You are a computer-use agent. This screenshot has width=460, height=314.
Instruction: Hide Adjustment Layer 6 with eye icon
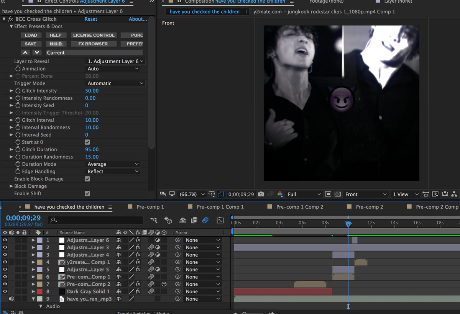tap(5, 240)
